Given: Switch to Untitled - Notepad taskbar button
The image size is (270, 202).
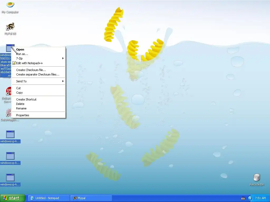Looking at the screenshot, I should [x=49, y=198].
